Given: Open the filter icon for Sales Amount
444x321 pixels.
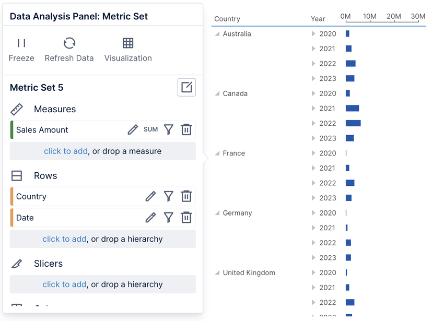Looking at the screenshot, I should pos(168,129).
